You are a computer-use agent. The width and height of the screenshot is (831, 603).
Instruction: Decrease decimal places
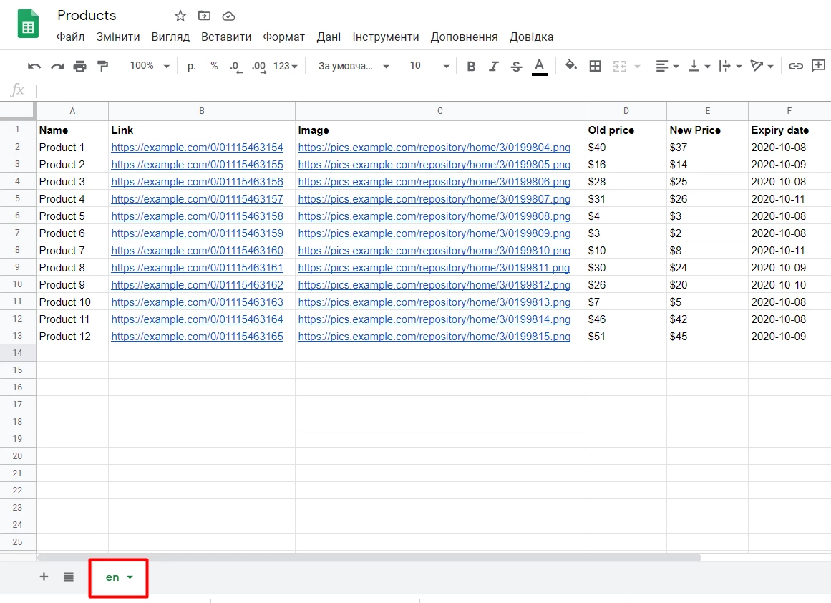pos(235,67)
